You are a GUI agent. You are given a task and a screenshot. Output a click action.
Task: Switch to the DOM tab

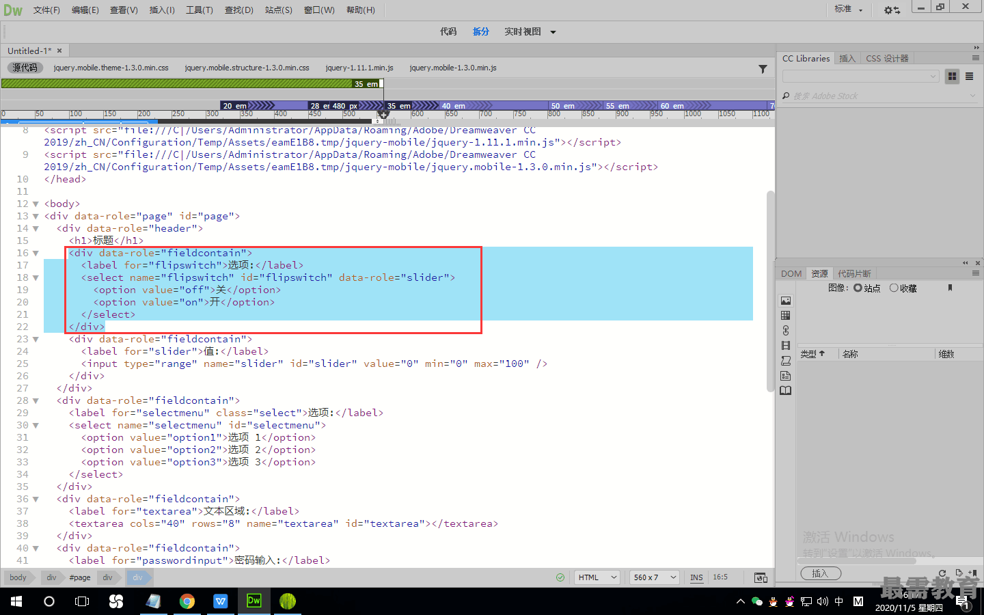pos(791,273)
